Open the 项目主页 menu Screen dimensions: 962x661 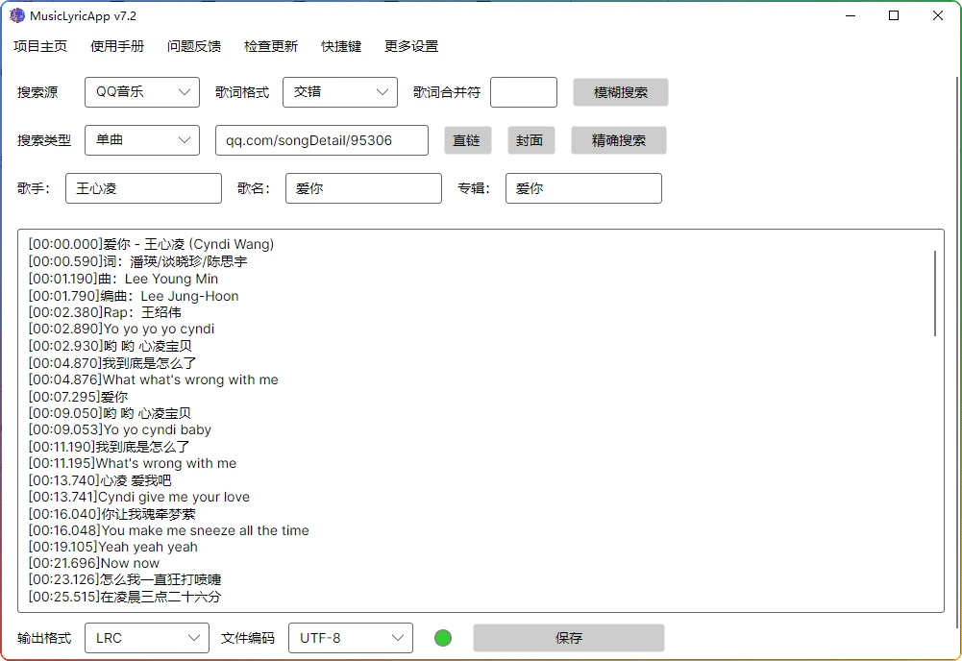point(40,47)
